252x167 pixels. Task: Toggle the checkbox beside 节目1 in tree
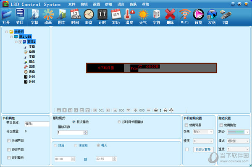(21, 42)
